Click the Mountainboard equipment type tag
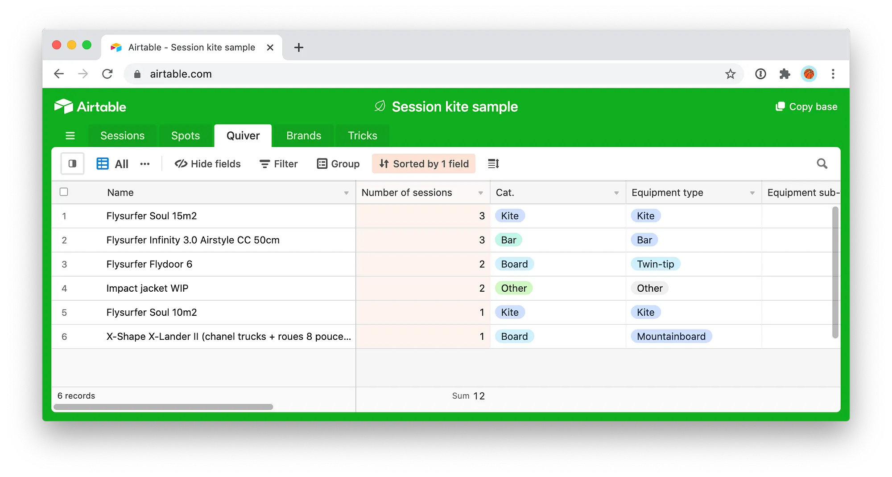This screenshot has height=477, width=892. point(671,336)
